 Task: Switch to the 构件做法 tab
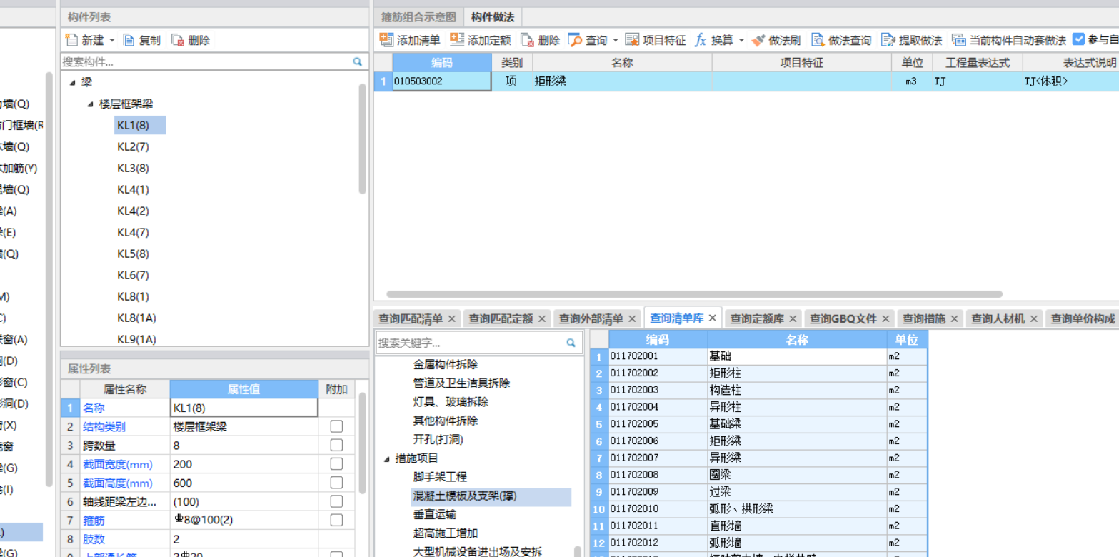493,17
